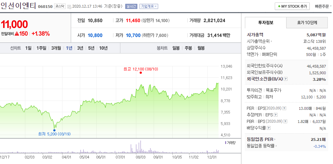Click the 코스닥 market label
333x164 pixels.
(x=60, y=6)
